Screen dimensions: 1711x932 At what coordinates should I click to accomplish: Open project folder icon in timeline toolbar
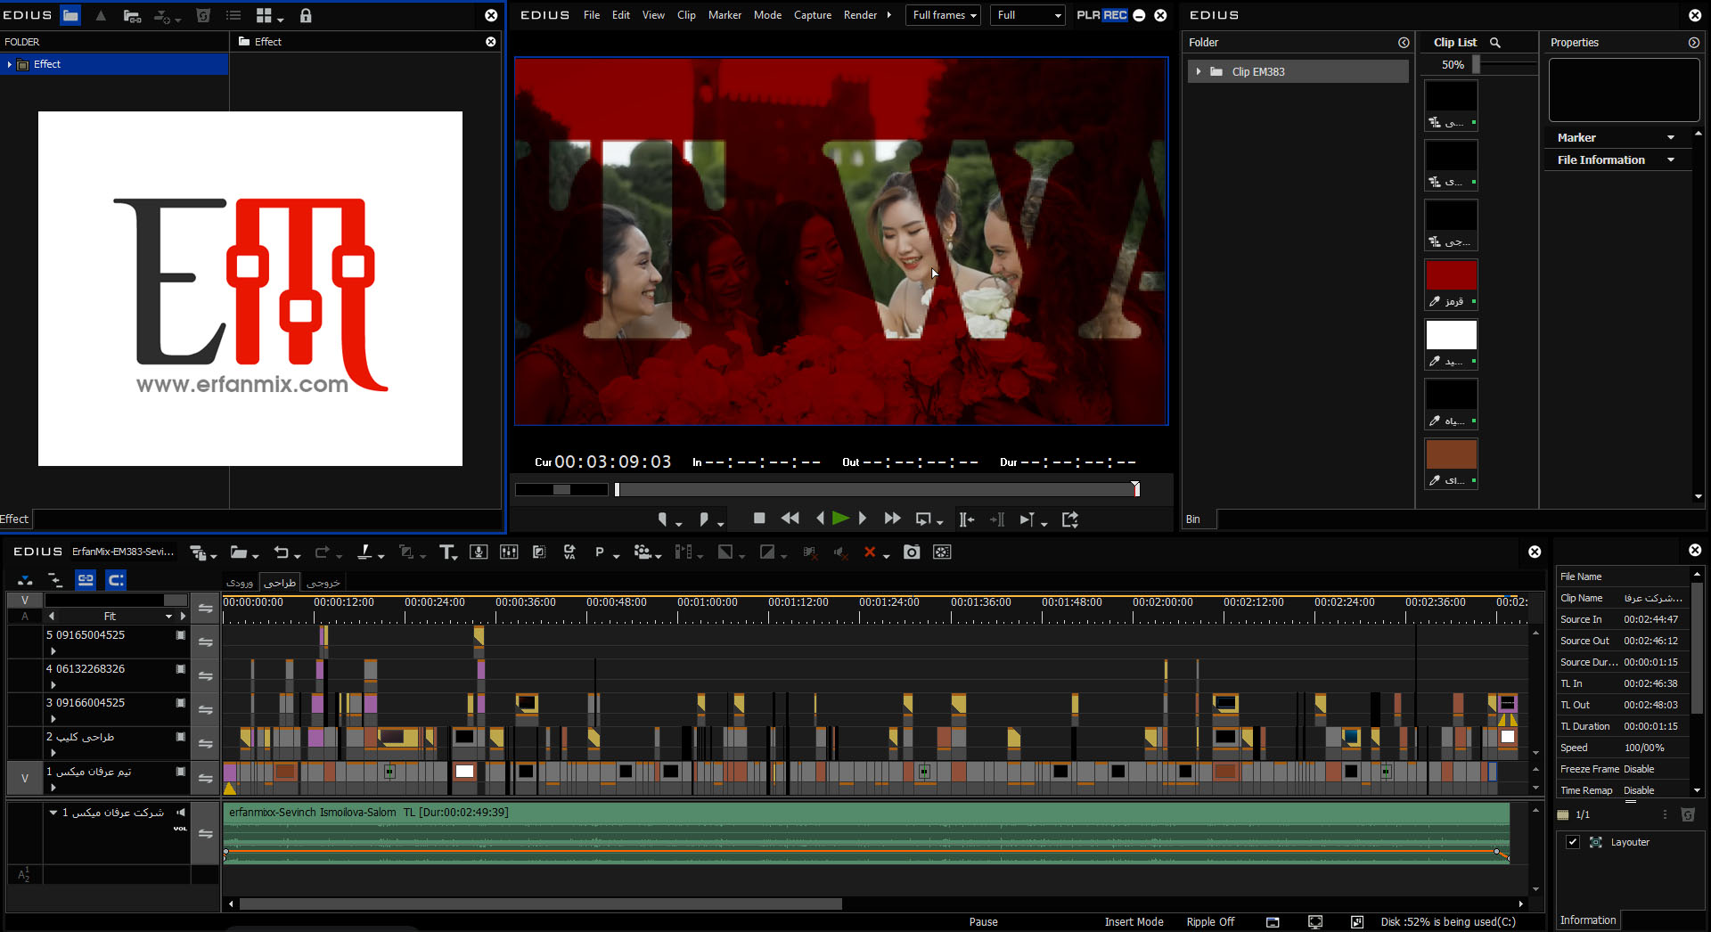click(x=239, y=552)
